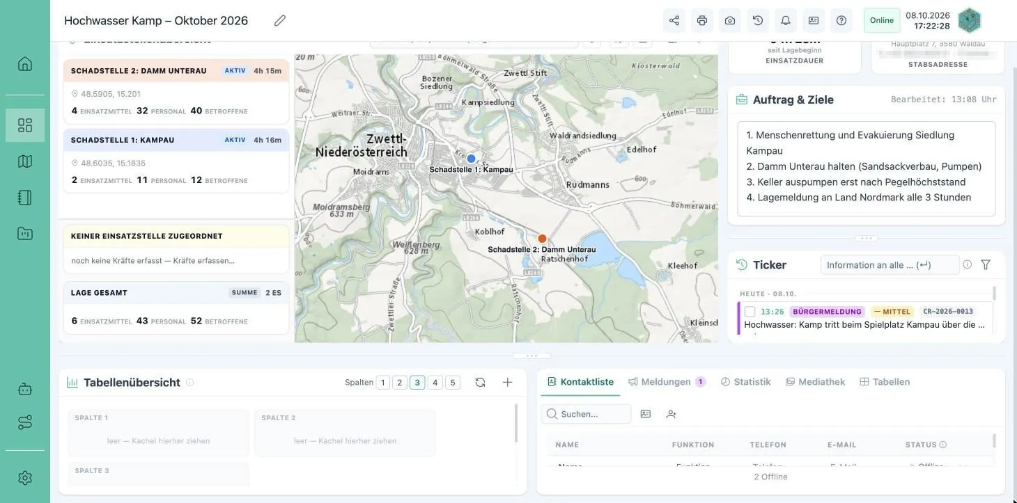Set Spalten count to 3
Viewport: 1017px width, 503px height.
tap(417, 383)
